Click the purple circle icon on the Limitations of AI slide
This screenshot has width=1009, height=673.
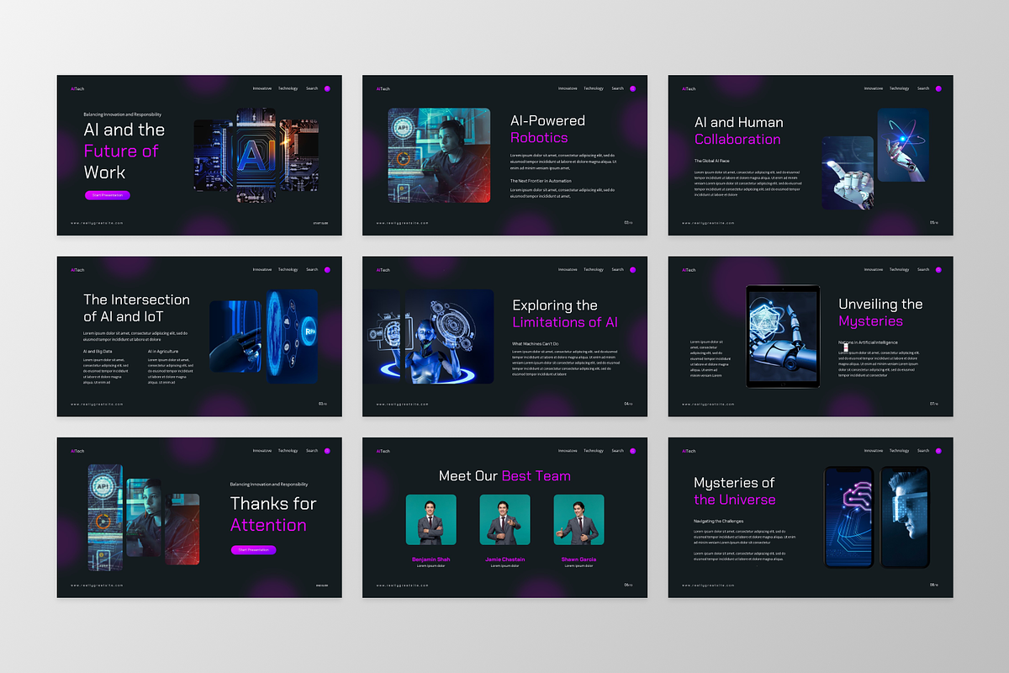pyautogui.click(x=632, y=269)
